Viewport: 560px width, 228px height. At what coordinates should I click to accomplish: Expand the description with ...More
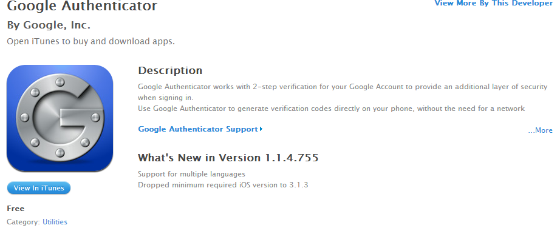click(x=540, y=130)
